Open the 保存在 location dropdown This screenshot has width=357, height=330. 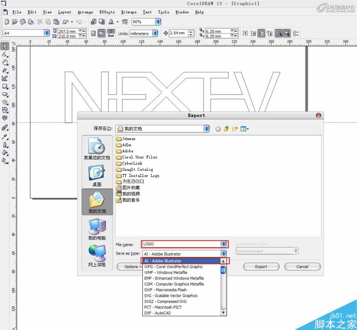click(206, 129)
